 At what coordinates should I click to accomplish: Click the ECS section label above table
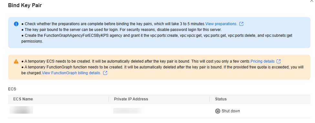point(12,89)
